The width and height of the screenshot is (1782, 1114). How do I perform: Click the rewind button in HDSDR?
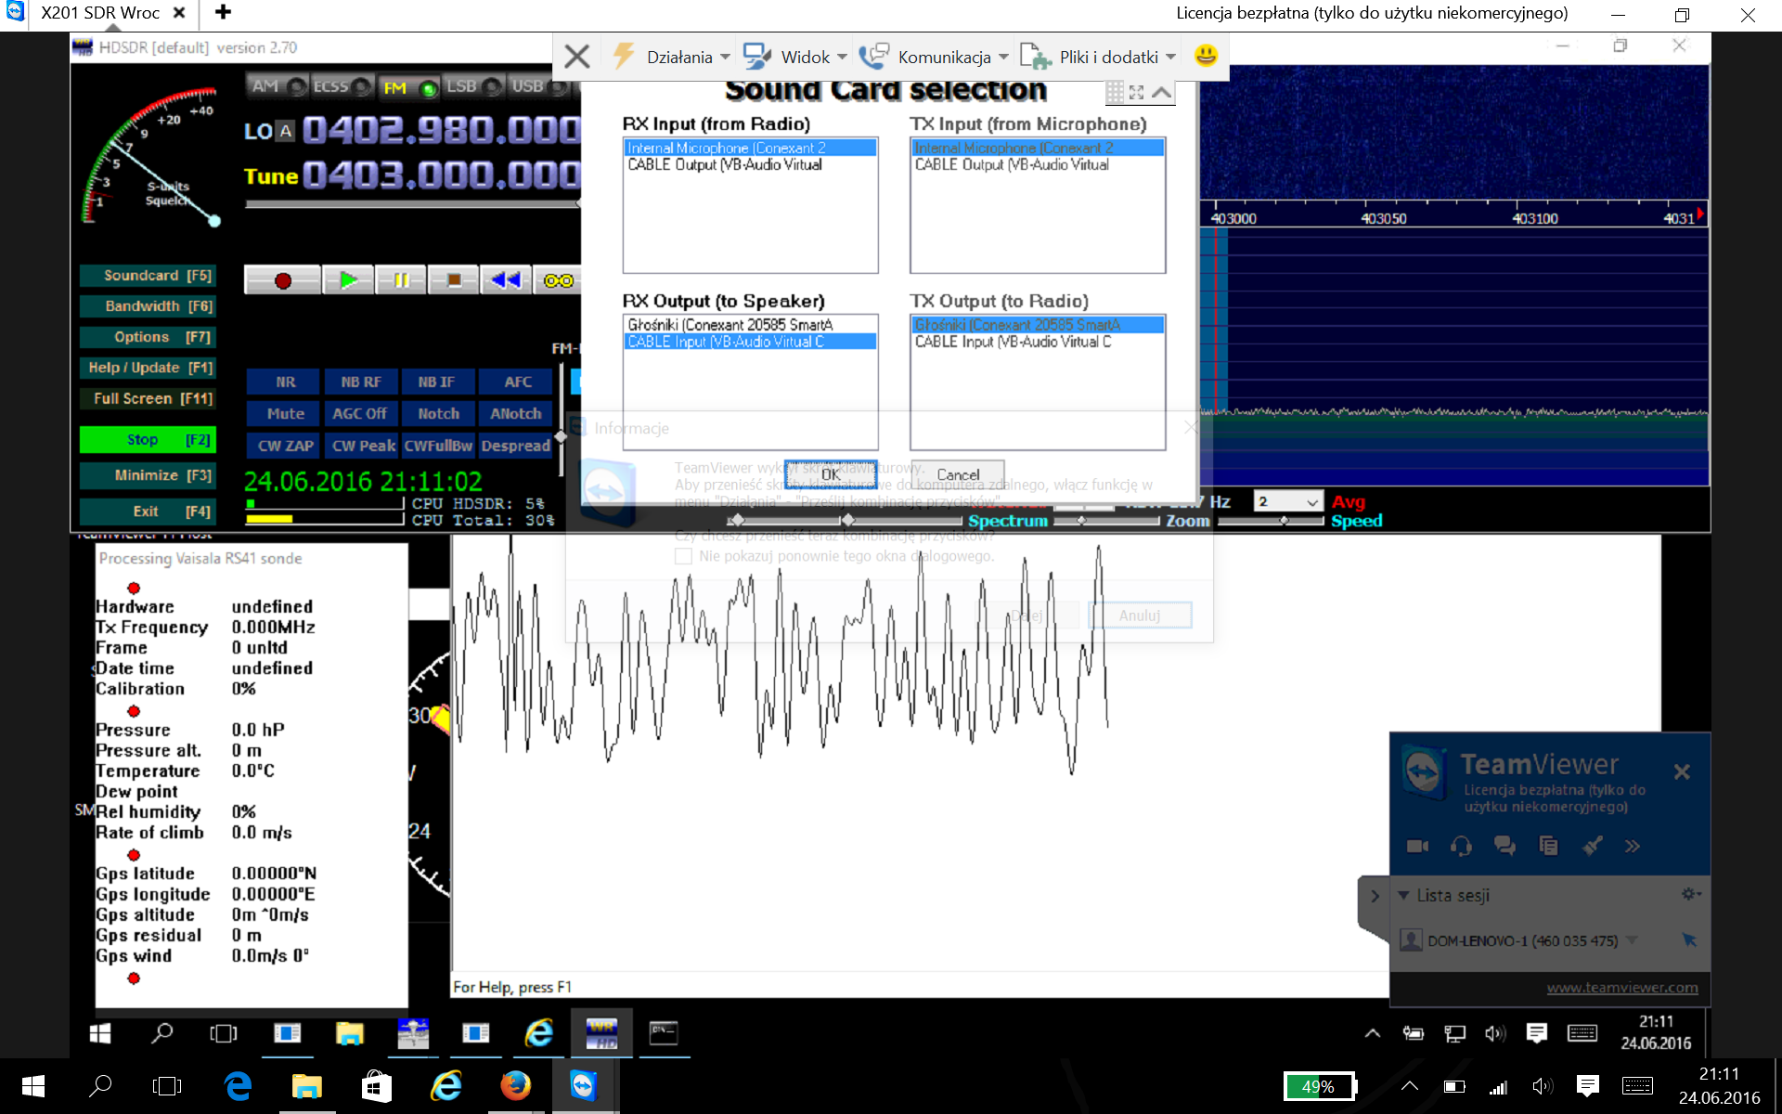pyautogui.click(x=506, y=280)
